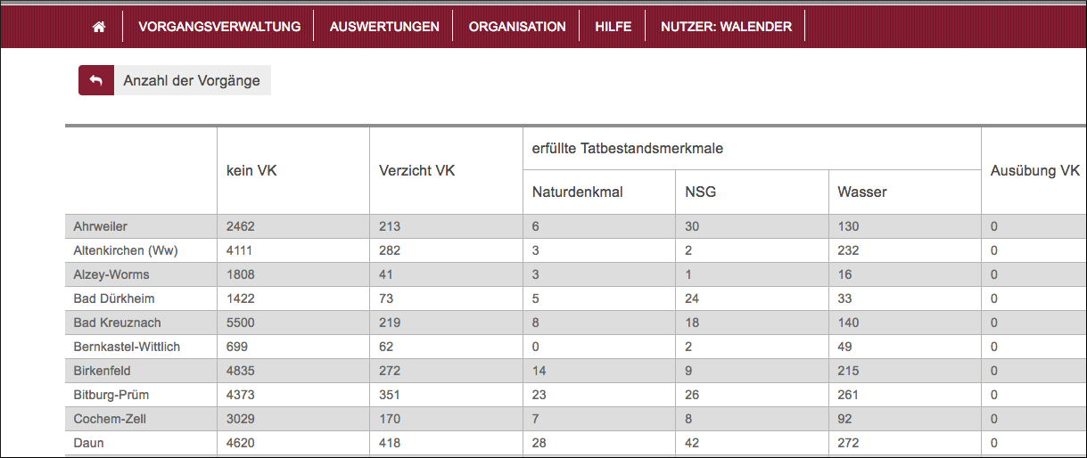Screen dimensions: 1087x458
Task: Click the home icon in navigation bar
Action: pyautogui.click(x=99, y=27)
